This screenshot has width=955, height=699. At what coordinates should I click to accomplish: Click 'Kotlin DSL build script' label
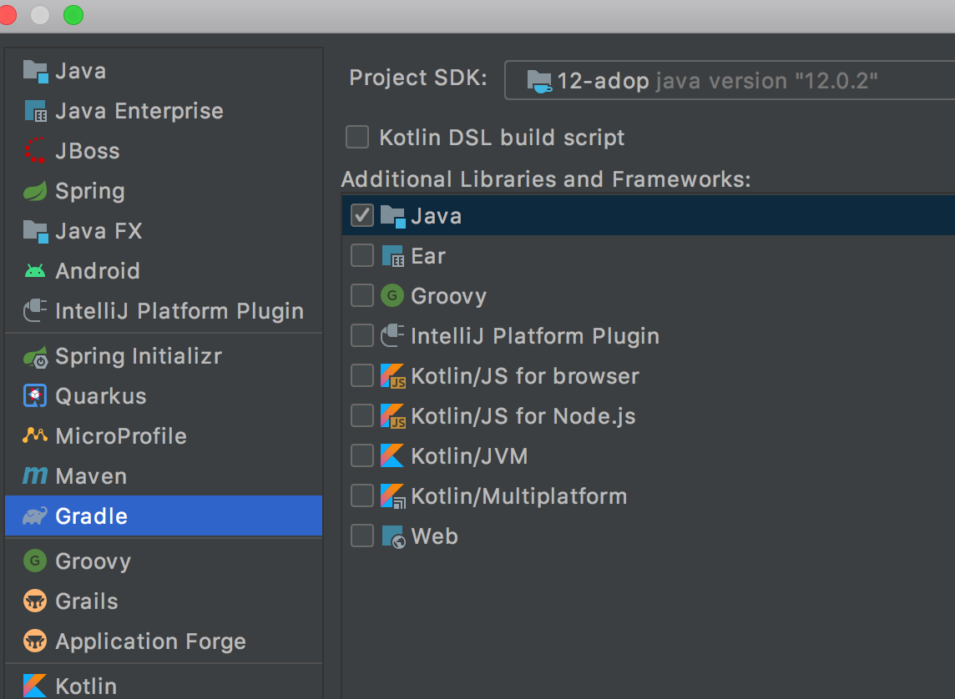coord(502,138)
